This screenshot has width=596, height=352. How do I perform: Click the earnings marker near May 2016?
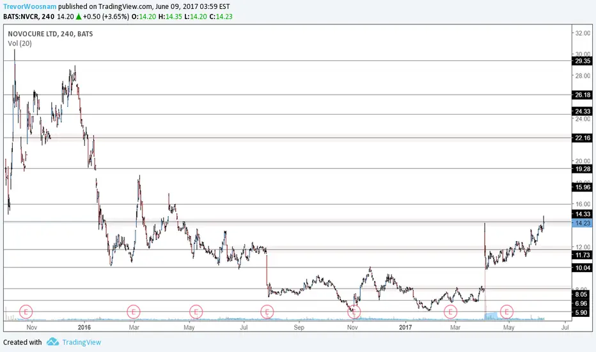[196, 312]
